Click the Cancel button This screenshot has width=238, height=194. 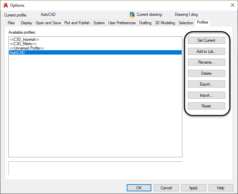tap(166, 188)
